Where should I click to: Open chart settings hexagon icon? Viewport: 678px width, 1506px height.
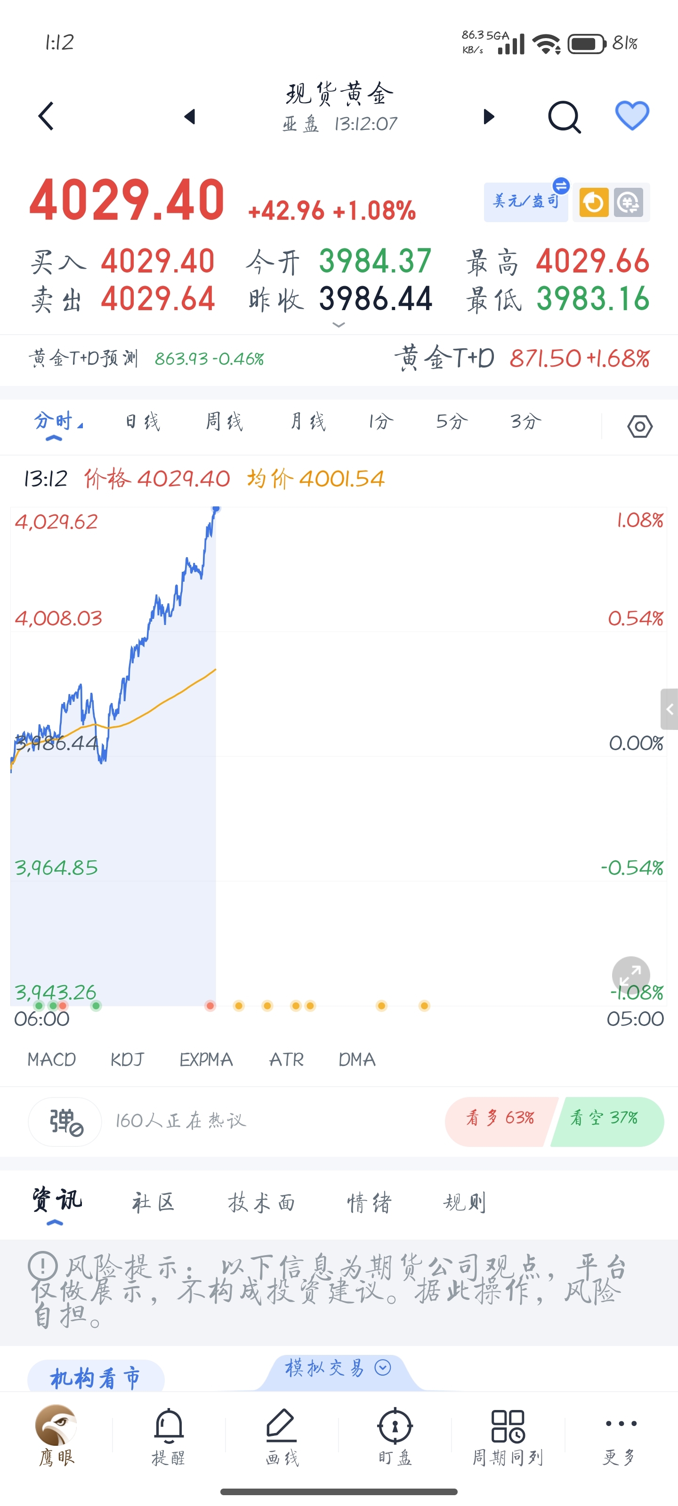639,426
